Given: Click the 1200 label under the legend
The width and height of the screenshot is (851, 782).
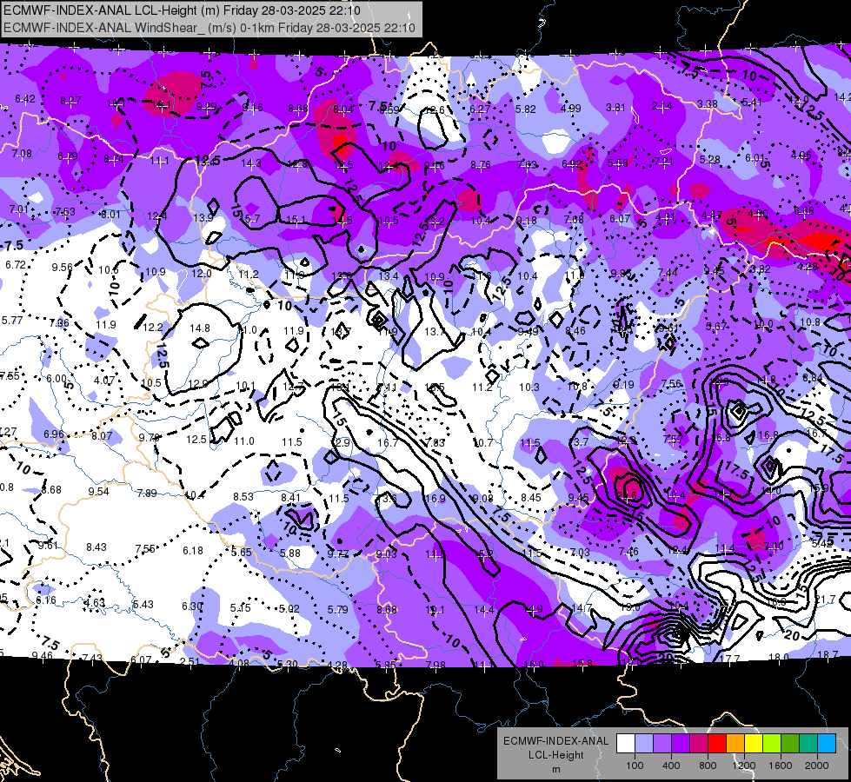Looking at the screenshot, I should pyautogui.click(x=744, y=765).
